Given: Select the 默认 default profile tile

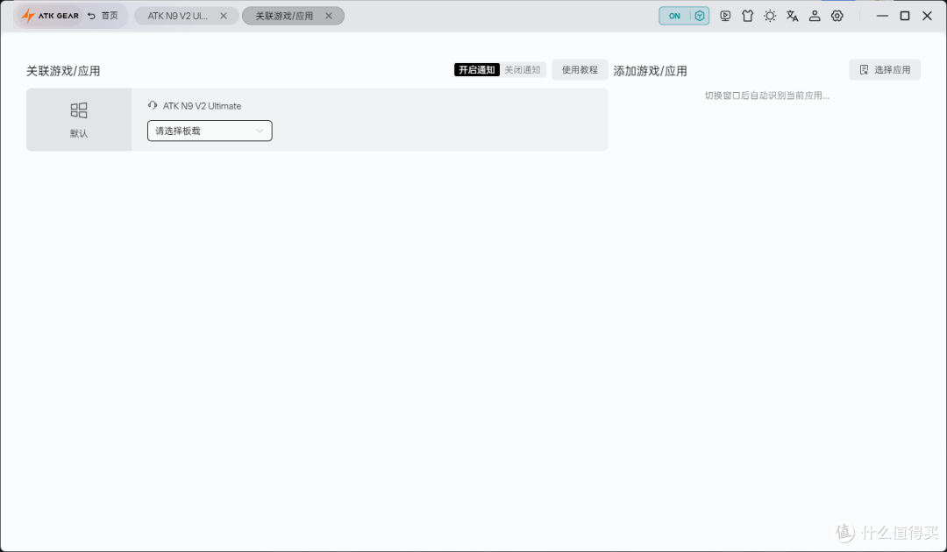Looking at the screenshot, I should pyautogui.click(x=79, y=119).
